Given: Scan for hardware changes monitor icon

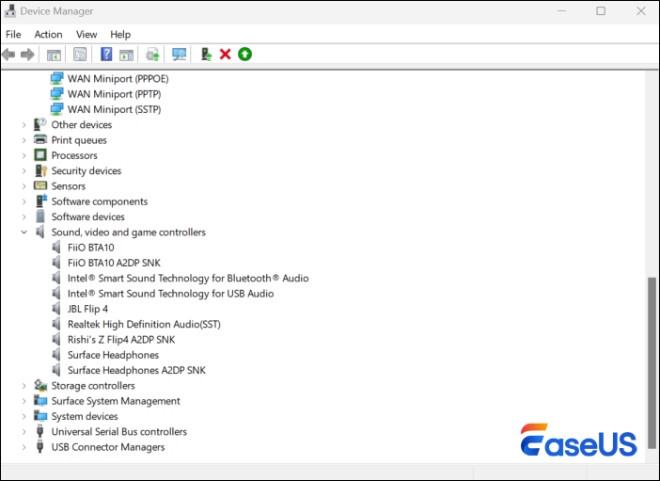Looking at the screenshot, I should point(179,55).
